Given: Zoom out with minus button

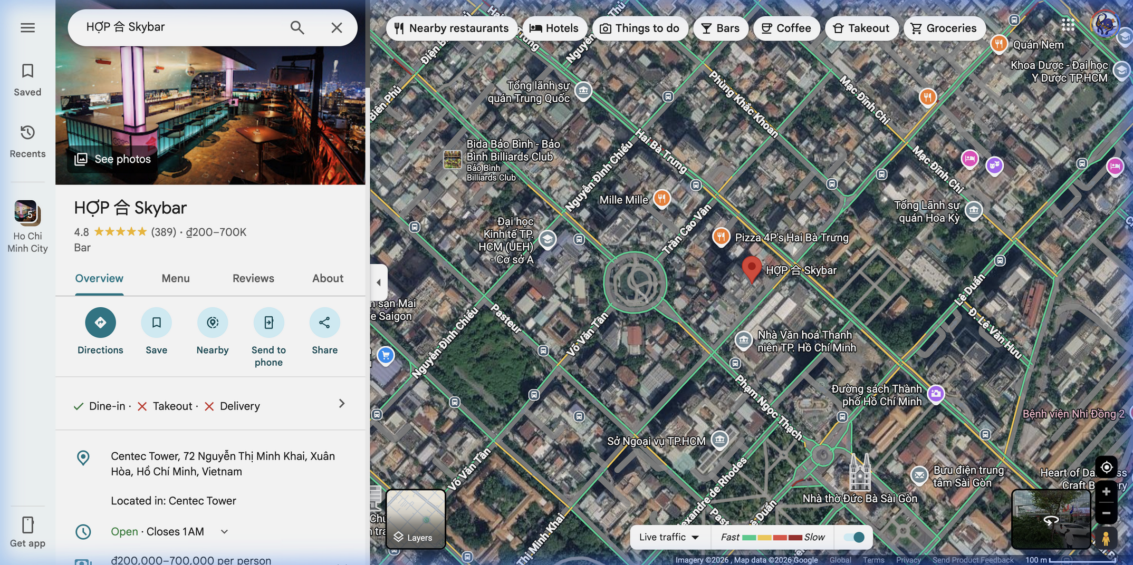Looking at the screenshot, I should 1106,513.
